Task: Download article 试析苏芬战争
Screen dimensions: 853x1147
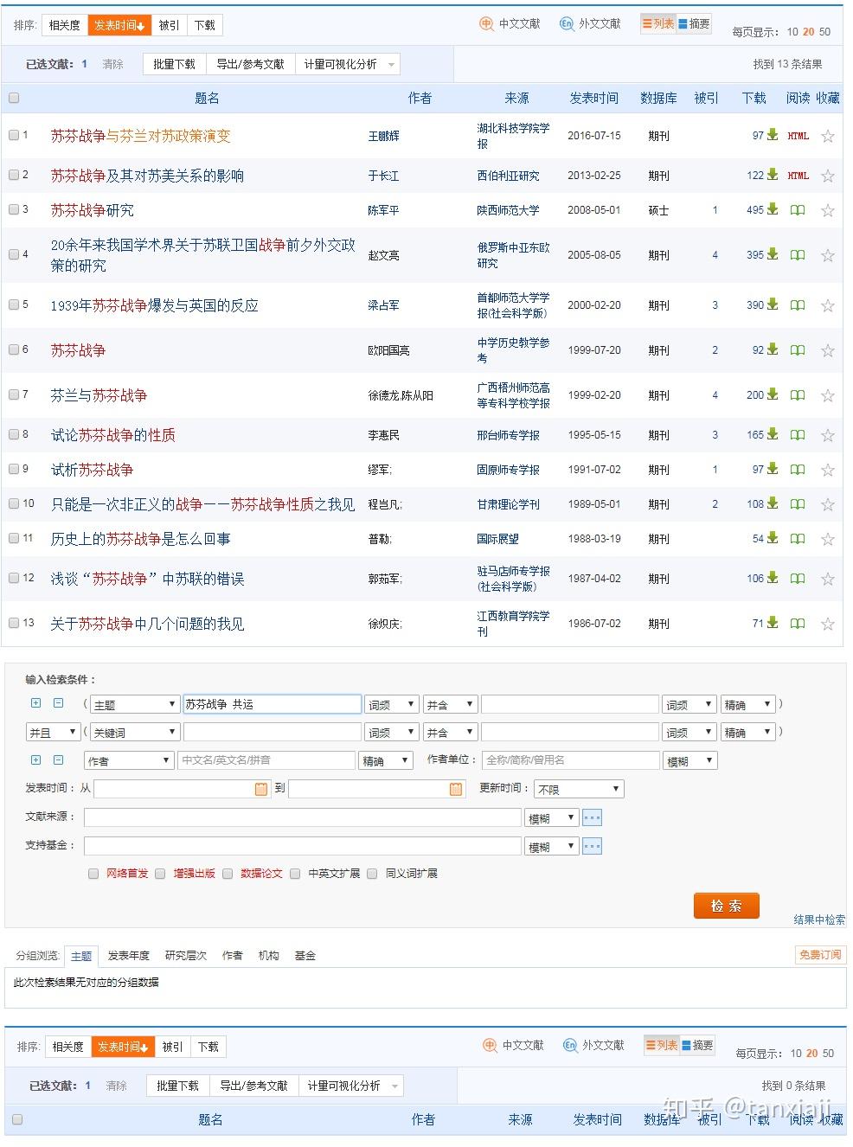Action: (773, 469)
